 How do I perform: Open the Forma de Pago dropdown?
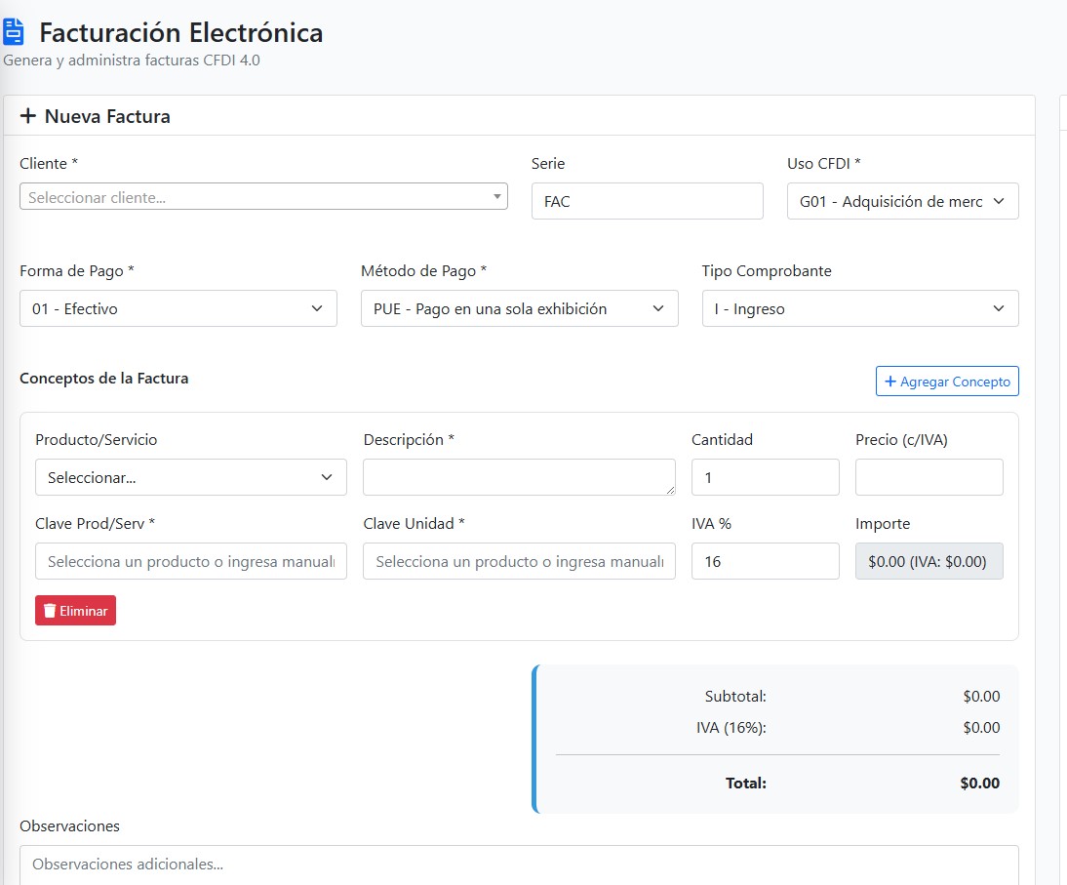click(178, 308)
